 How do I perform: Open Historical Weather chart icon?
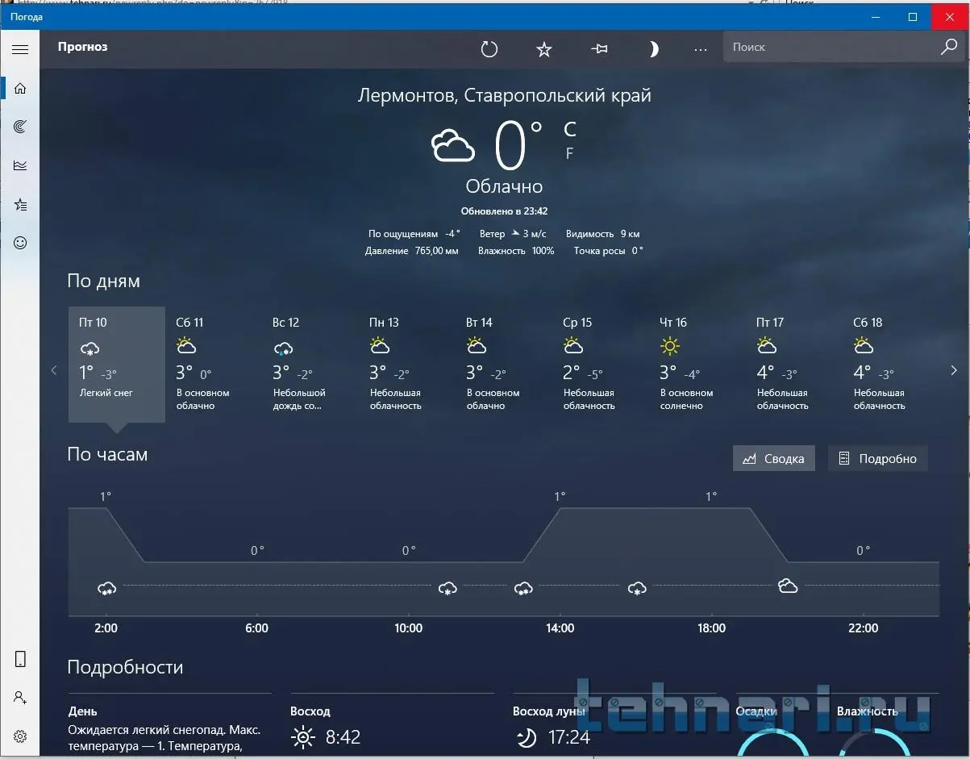pyautogui.click(x=20, y=165)
